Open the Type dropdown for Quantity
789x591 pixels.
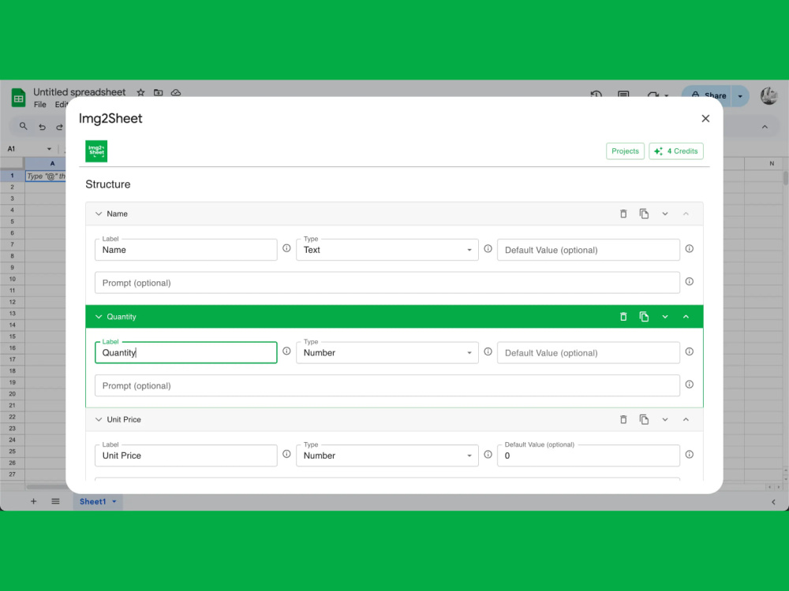coord(387,353)
